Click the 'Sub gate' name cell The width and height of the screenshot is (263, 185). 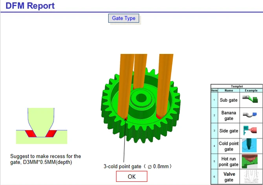[x=228, y=100]
